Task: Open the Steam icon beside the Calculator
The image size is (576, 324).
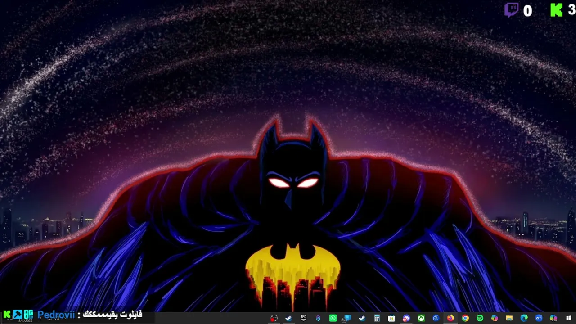Action: point(362,318)
